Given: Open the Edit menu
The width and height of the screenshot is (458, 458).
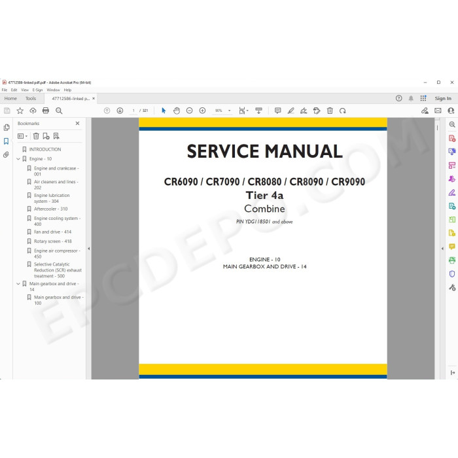Looking at the screenshot, I should [14, 90].
